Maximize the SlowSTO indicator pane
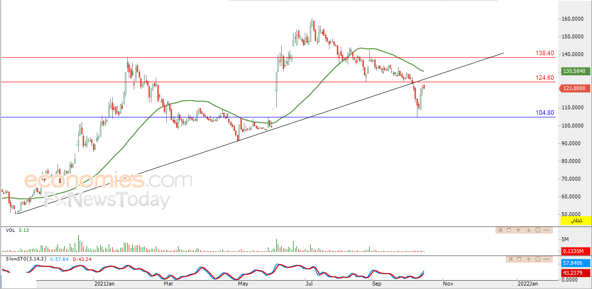The width and height of the screenshot is (592, 289). pos(519,259)
